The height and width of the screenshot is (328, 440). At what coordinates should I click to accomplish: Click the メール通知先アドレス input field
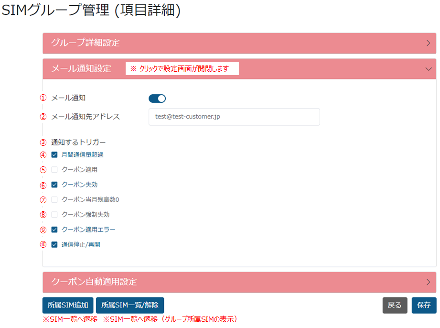(x=234, y=117)
